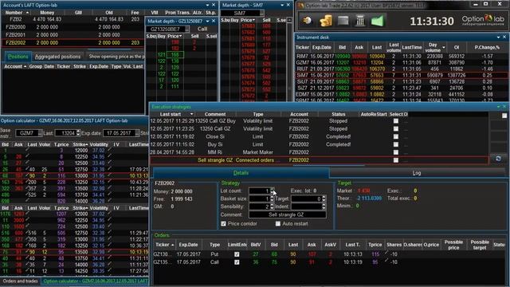Open the GZ13250BE7 instrument dropdown in Market depth

[x=187, y=29]
